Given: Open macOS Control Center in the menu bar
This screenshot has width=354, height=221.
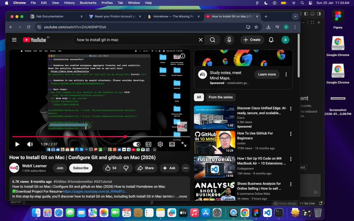Looking at the screenshot, I should [x=310, y=3].
